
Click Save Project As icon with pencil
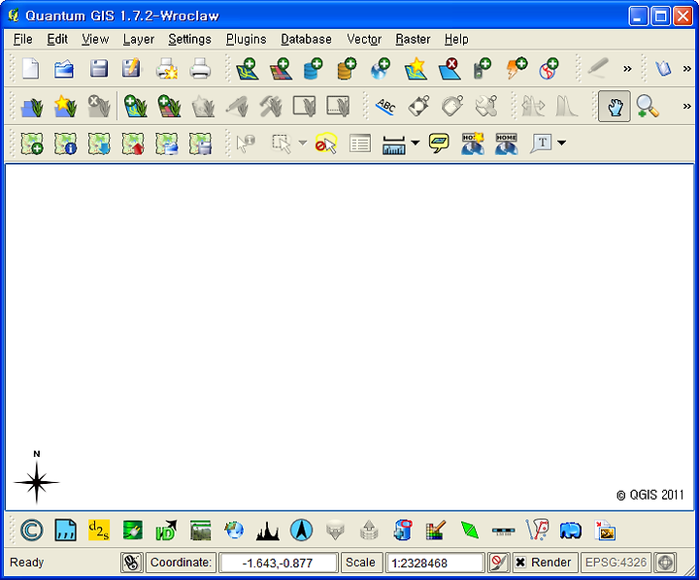131,69
